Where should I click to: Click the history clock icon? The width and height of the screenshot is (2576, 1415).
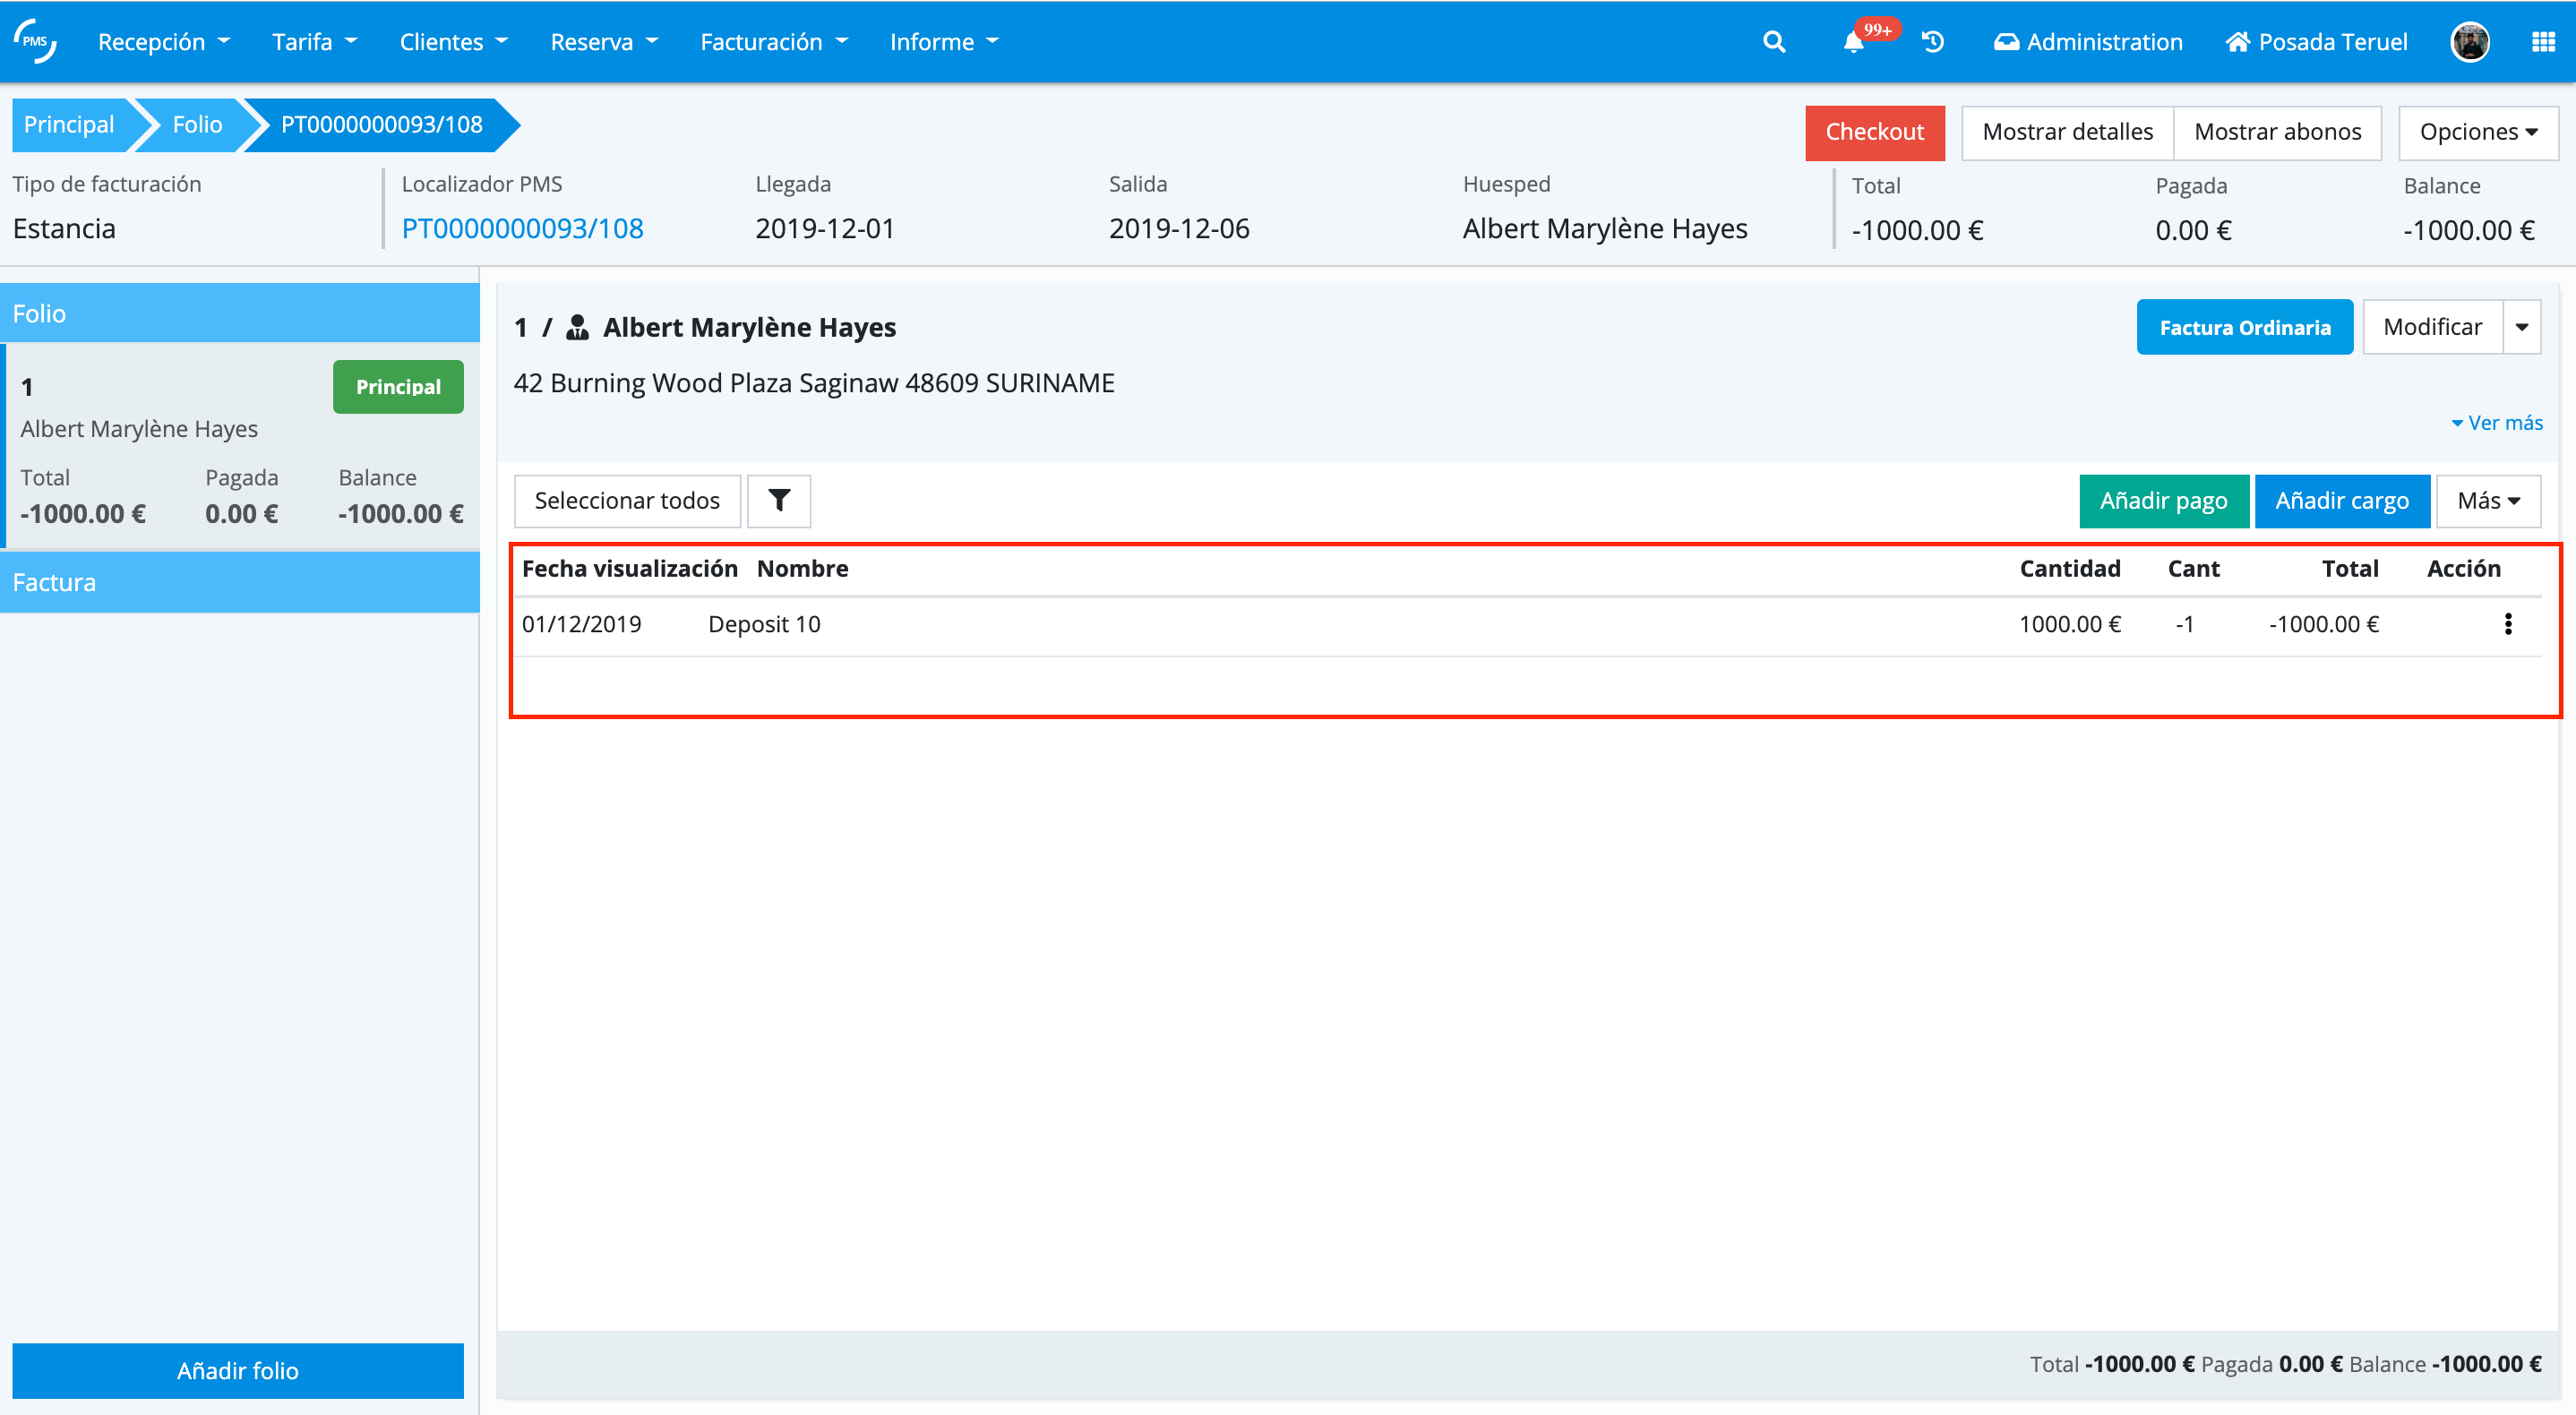point(1932,42)
